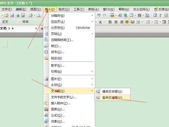Screen dimensions: 169x127
Task: Click the line spacing toolbar icon
Action: [138, 22]
